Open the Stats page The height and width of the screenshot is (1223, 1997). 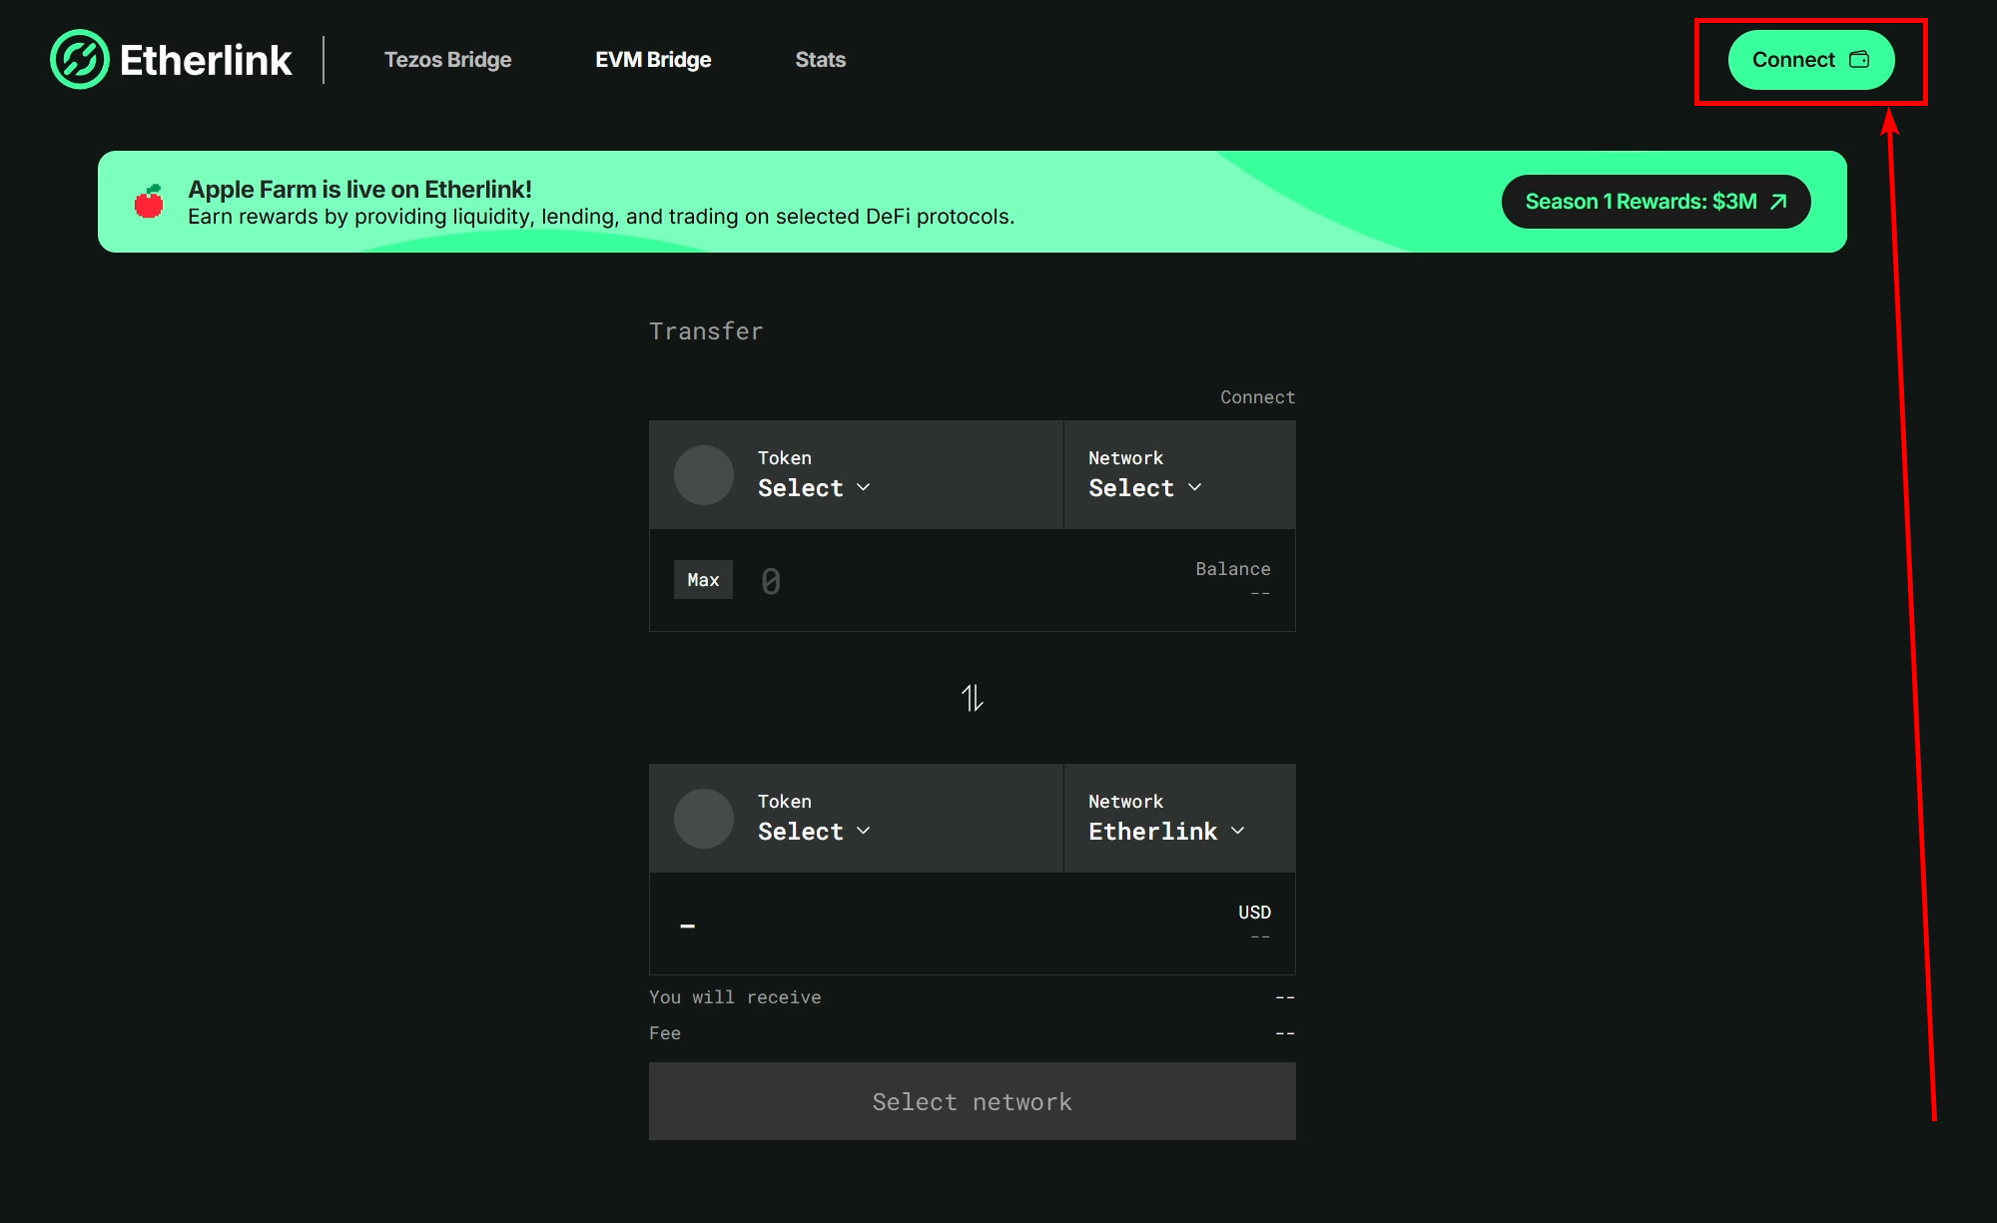tap(820, 60)
